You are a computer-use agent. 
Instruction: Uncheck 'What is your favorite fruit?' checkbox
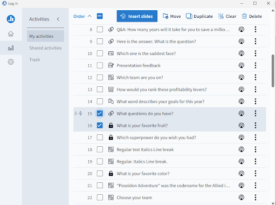pos(100,125)
